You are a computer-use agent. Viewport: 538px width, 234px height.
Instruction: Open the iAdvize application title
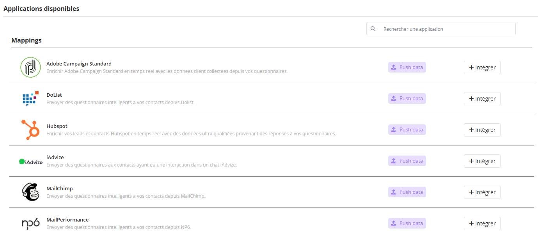click(x=55, y=157)
